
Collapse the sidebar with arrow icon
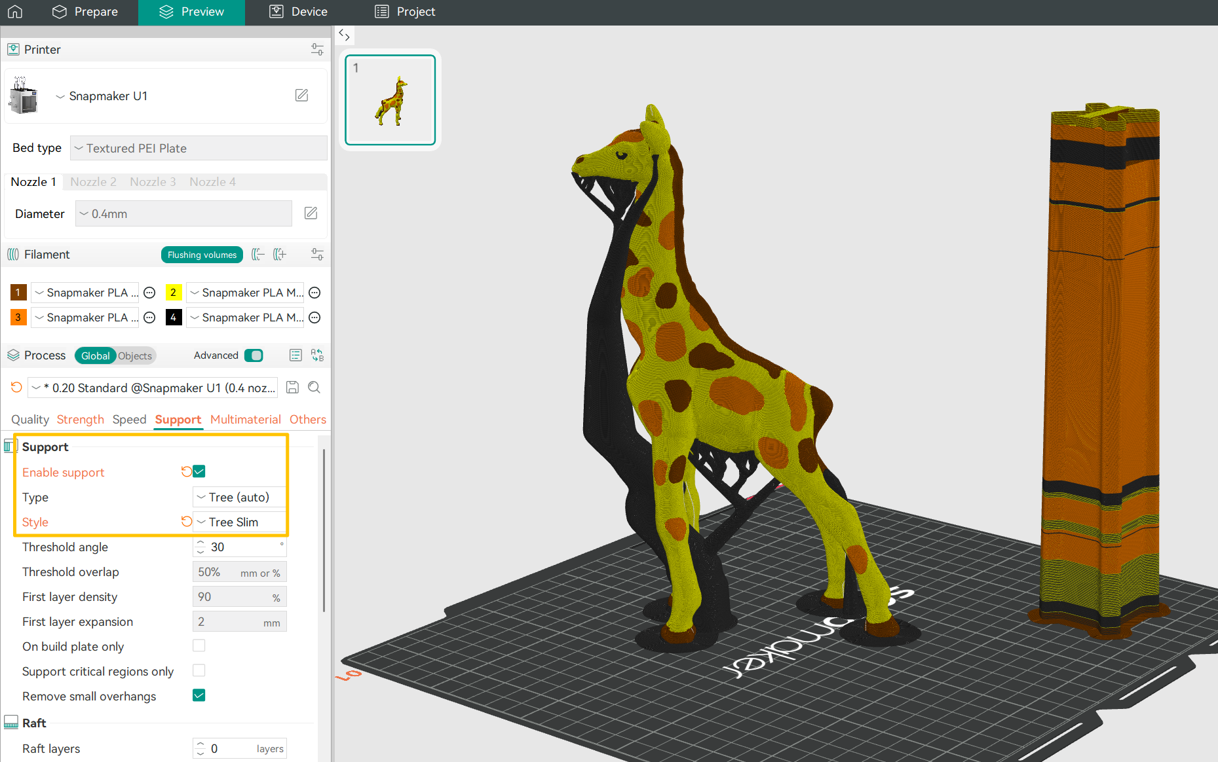(x=344, y=35)
